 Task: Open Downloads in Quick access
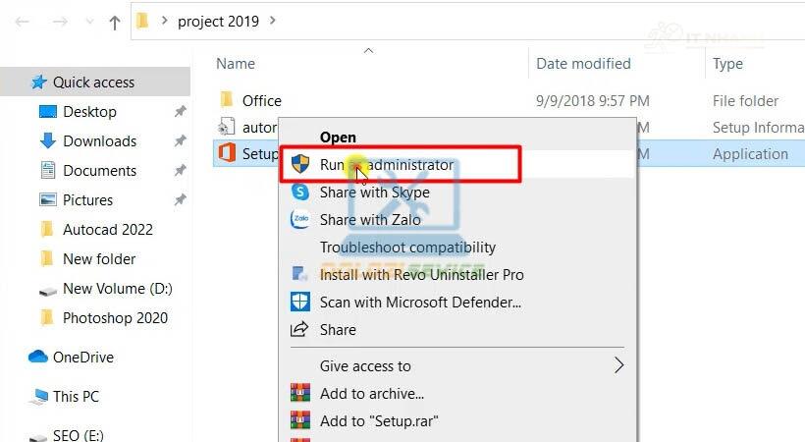pyautogui.click(x=99, y=141)
